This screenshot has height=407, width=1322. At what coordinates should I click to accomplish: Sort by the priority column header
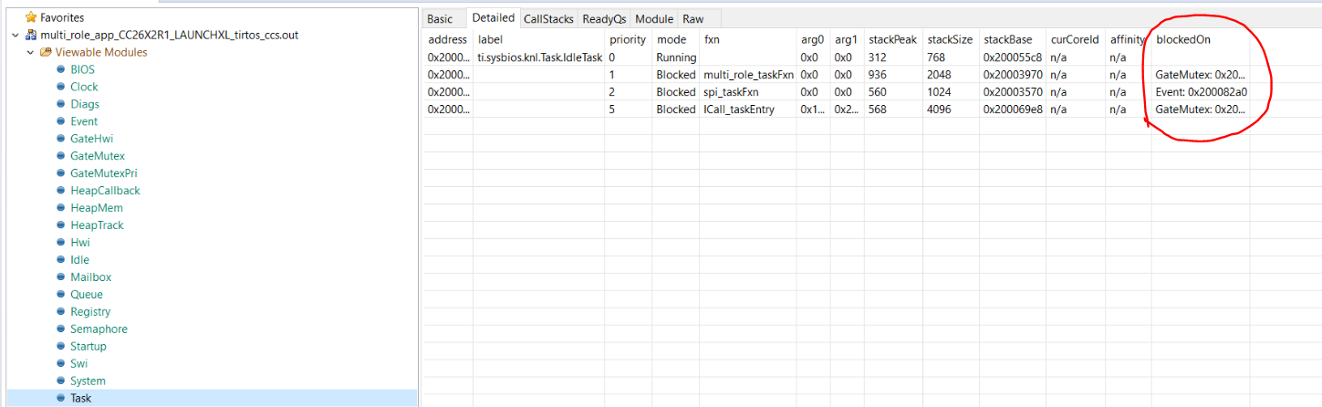(627, 39)
